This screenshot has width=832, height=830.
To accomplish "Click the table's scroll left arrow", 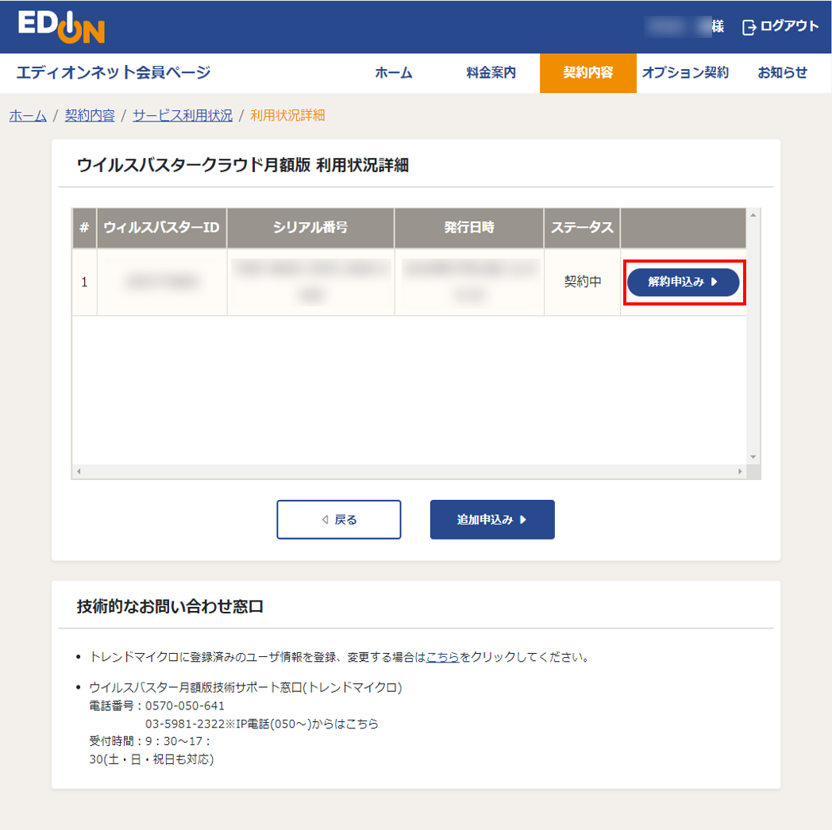I will point(78,471).
